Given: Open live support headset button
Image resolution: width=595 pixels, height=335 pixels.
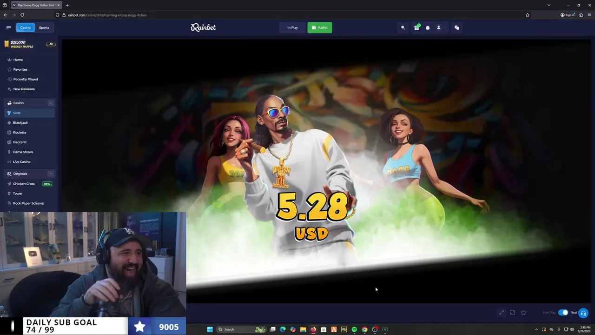Looking at the screenshot, I should [583, 313].
